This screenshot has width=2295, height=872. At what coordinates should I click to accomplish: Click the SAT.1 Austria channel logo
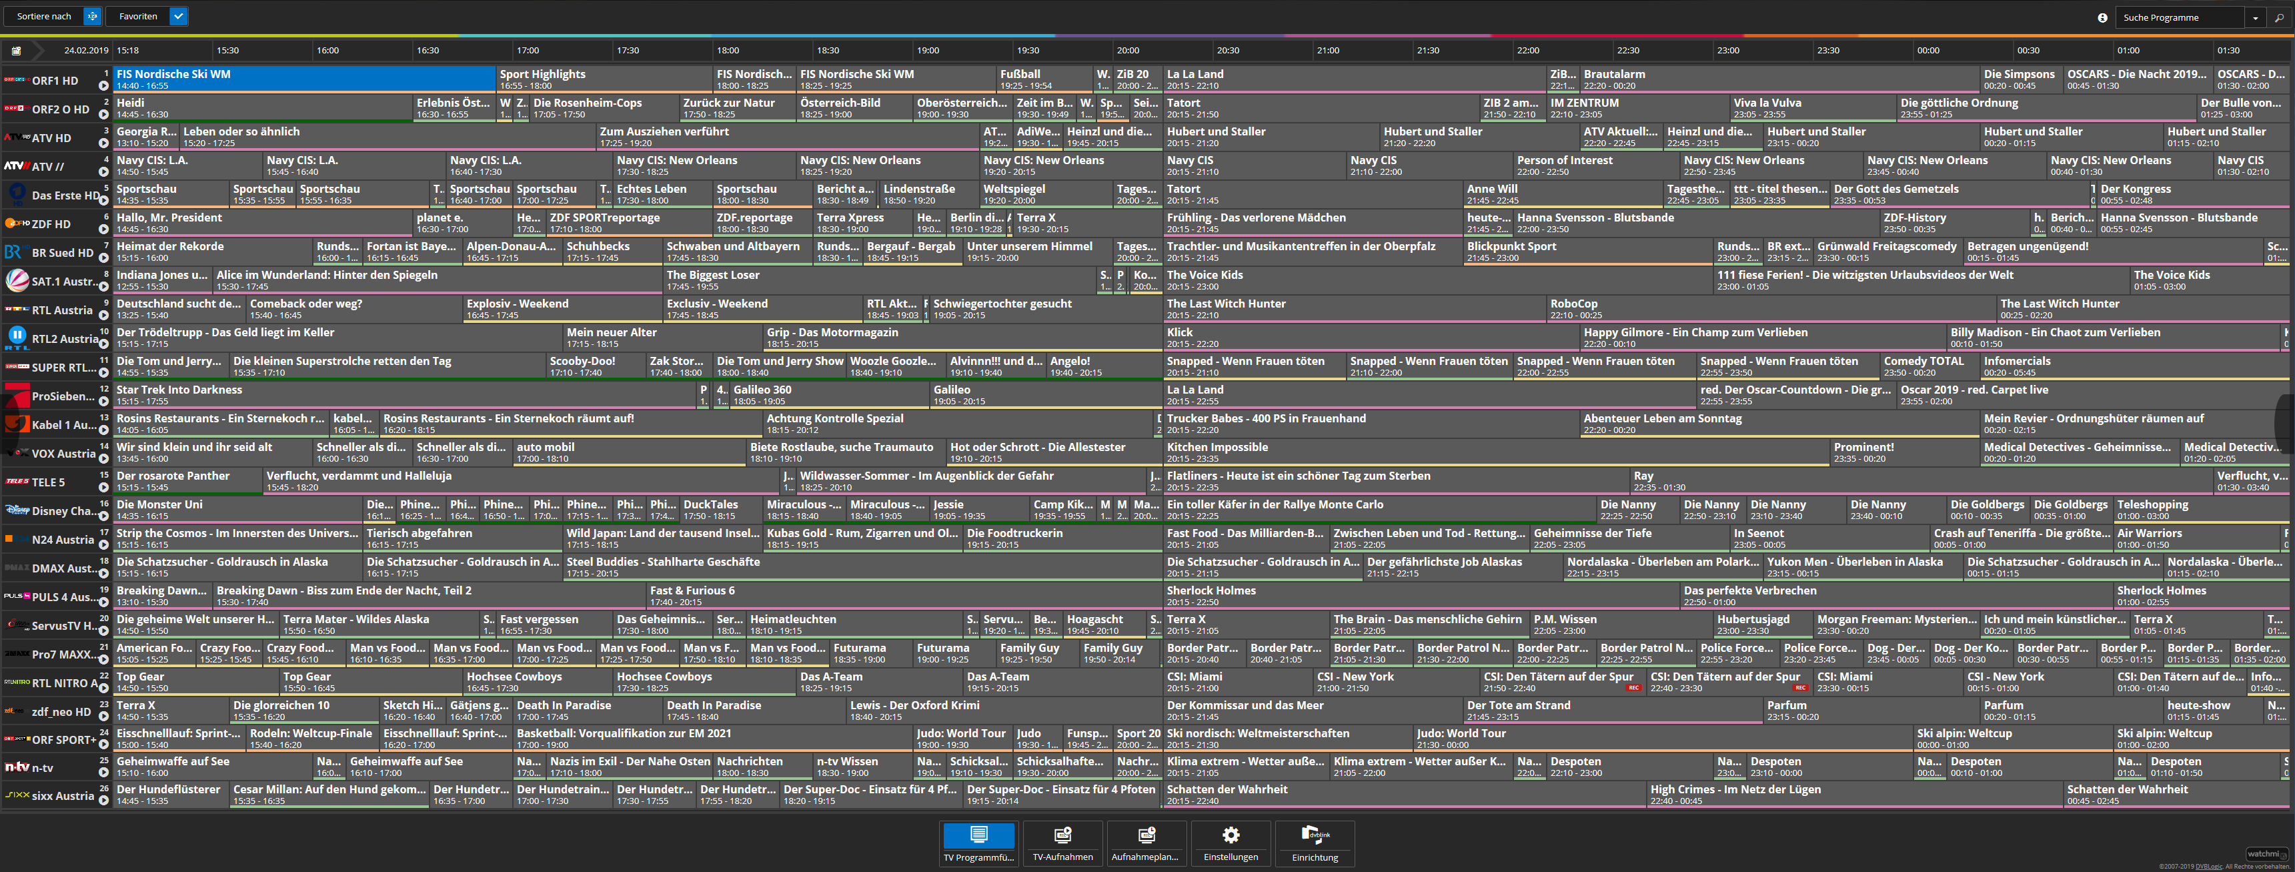click(x=17, y=281)
